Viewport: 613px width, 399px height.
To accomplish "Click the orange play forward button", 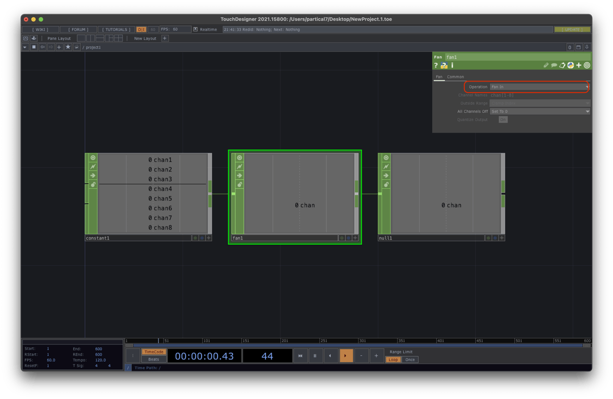I will 346,356.
